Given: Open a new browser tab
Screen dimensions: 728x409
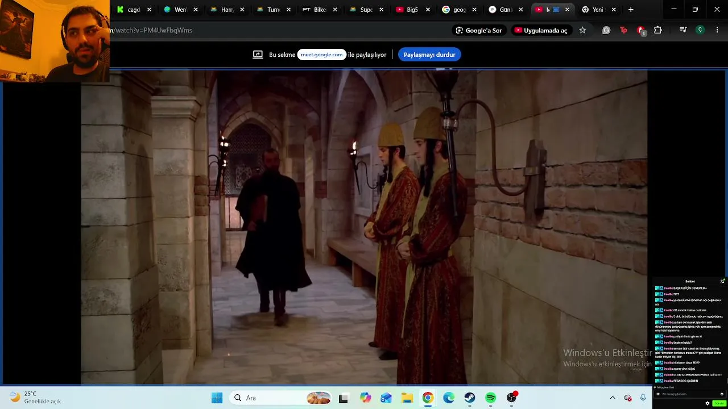Looking at the screenshot, I should [x=631, y=10].
